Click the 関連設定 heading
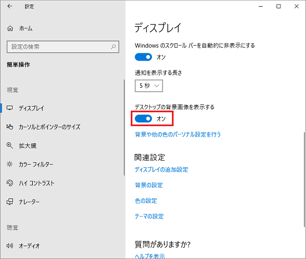 coord(150,157)
